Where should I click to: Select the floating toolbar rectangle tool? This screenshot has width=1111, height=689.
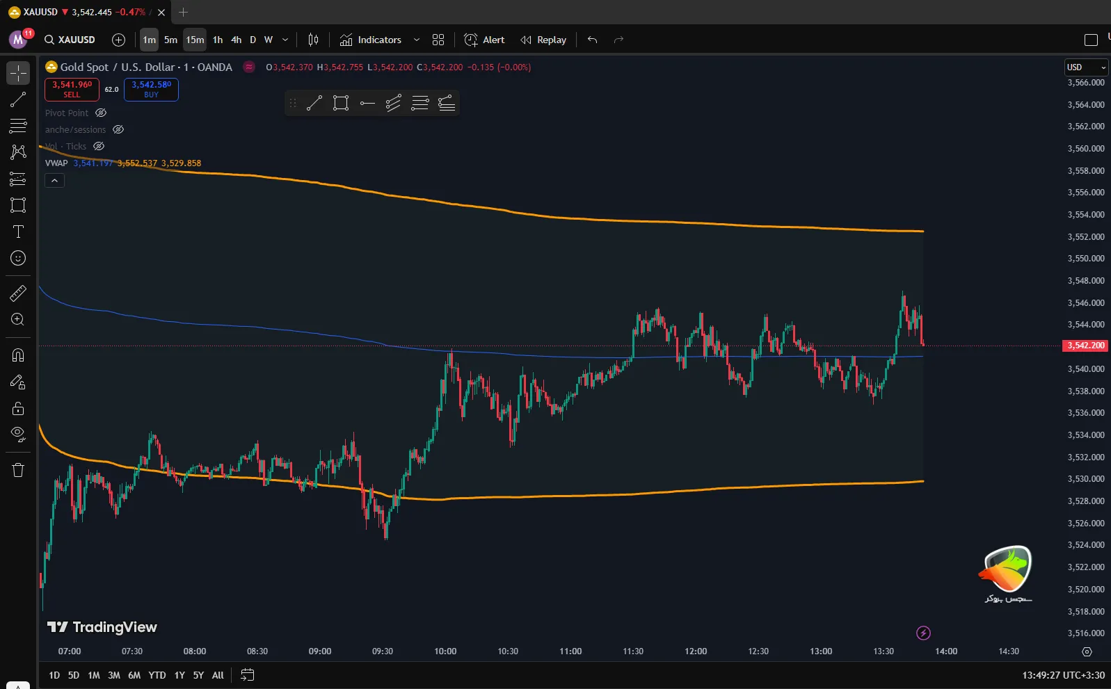pyautogui.click(x=341, y=104)
